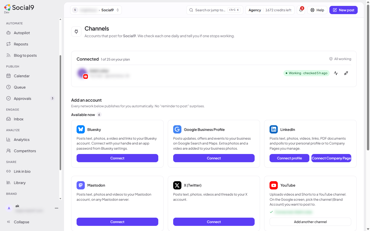Open the Competitors page
Image resolution: width=370 pixels, height=231 pixels.
(x=31, y=151)
